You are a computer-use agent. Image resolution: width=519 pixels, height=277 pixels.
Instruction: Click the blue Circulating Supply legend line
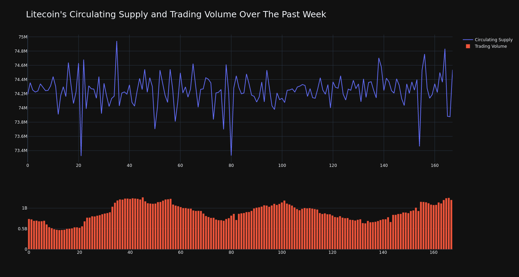pos(468,40)
